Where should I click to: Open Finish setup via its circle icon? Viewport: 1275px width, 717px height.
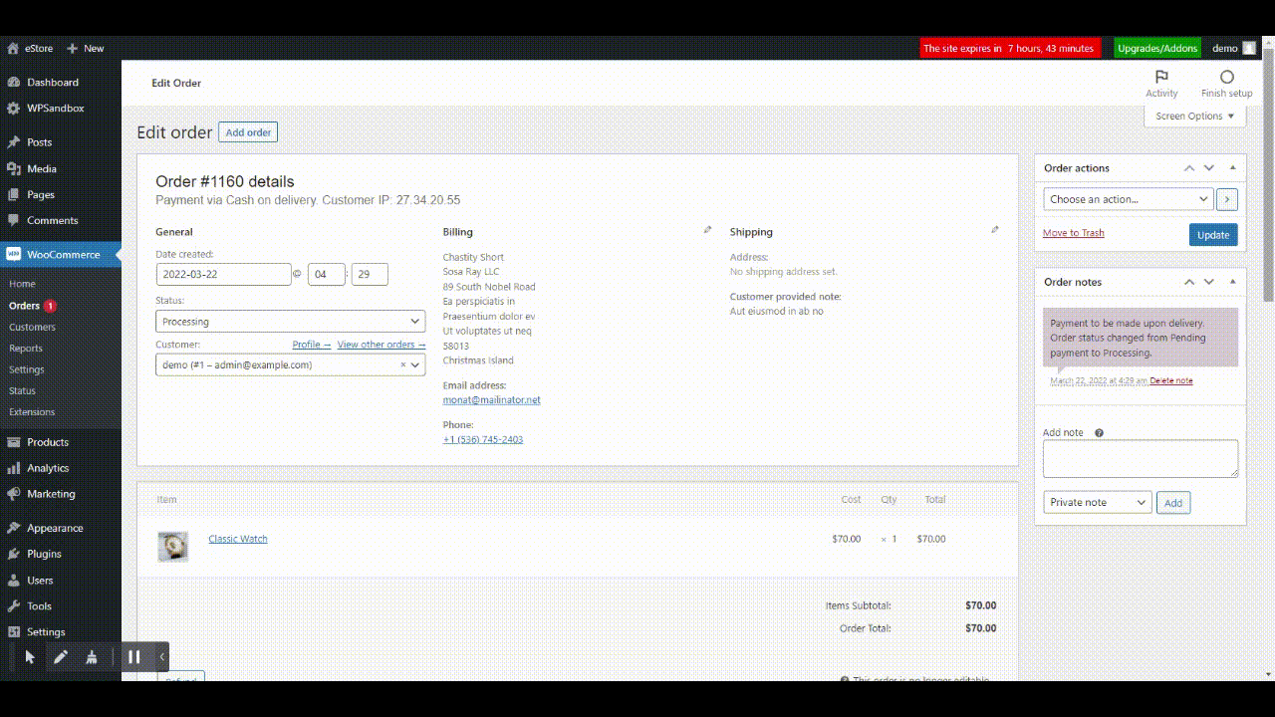[x=1225, y=76]
